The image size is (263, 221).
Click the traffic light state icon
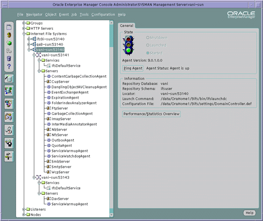tap(128, 45)
